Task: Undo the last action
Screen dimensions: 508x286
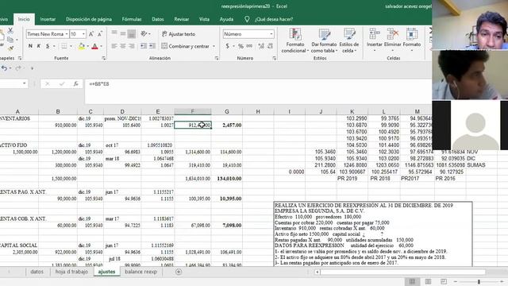Action: coord(4,68)
